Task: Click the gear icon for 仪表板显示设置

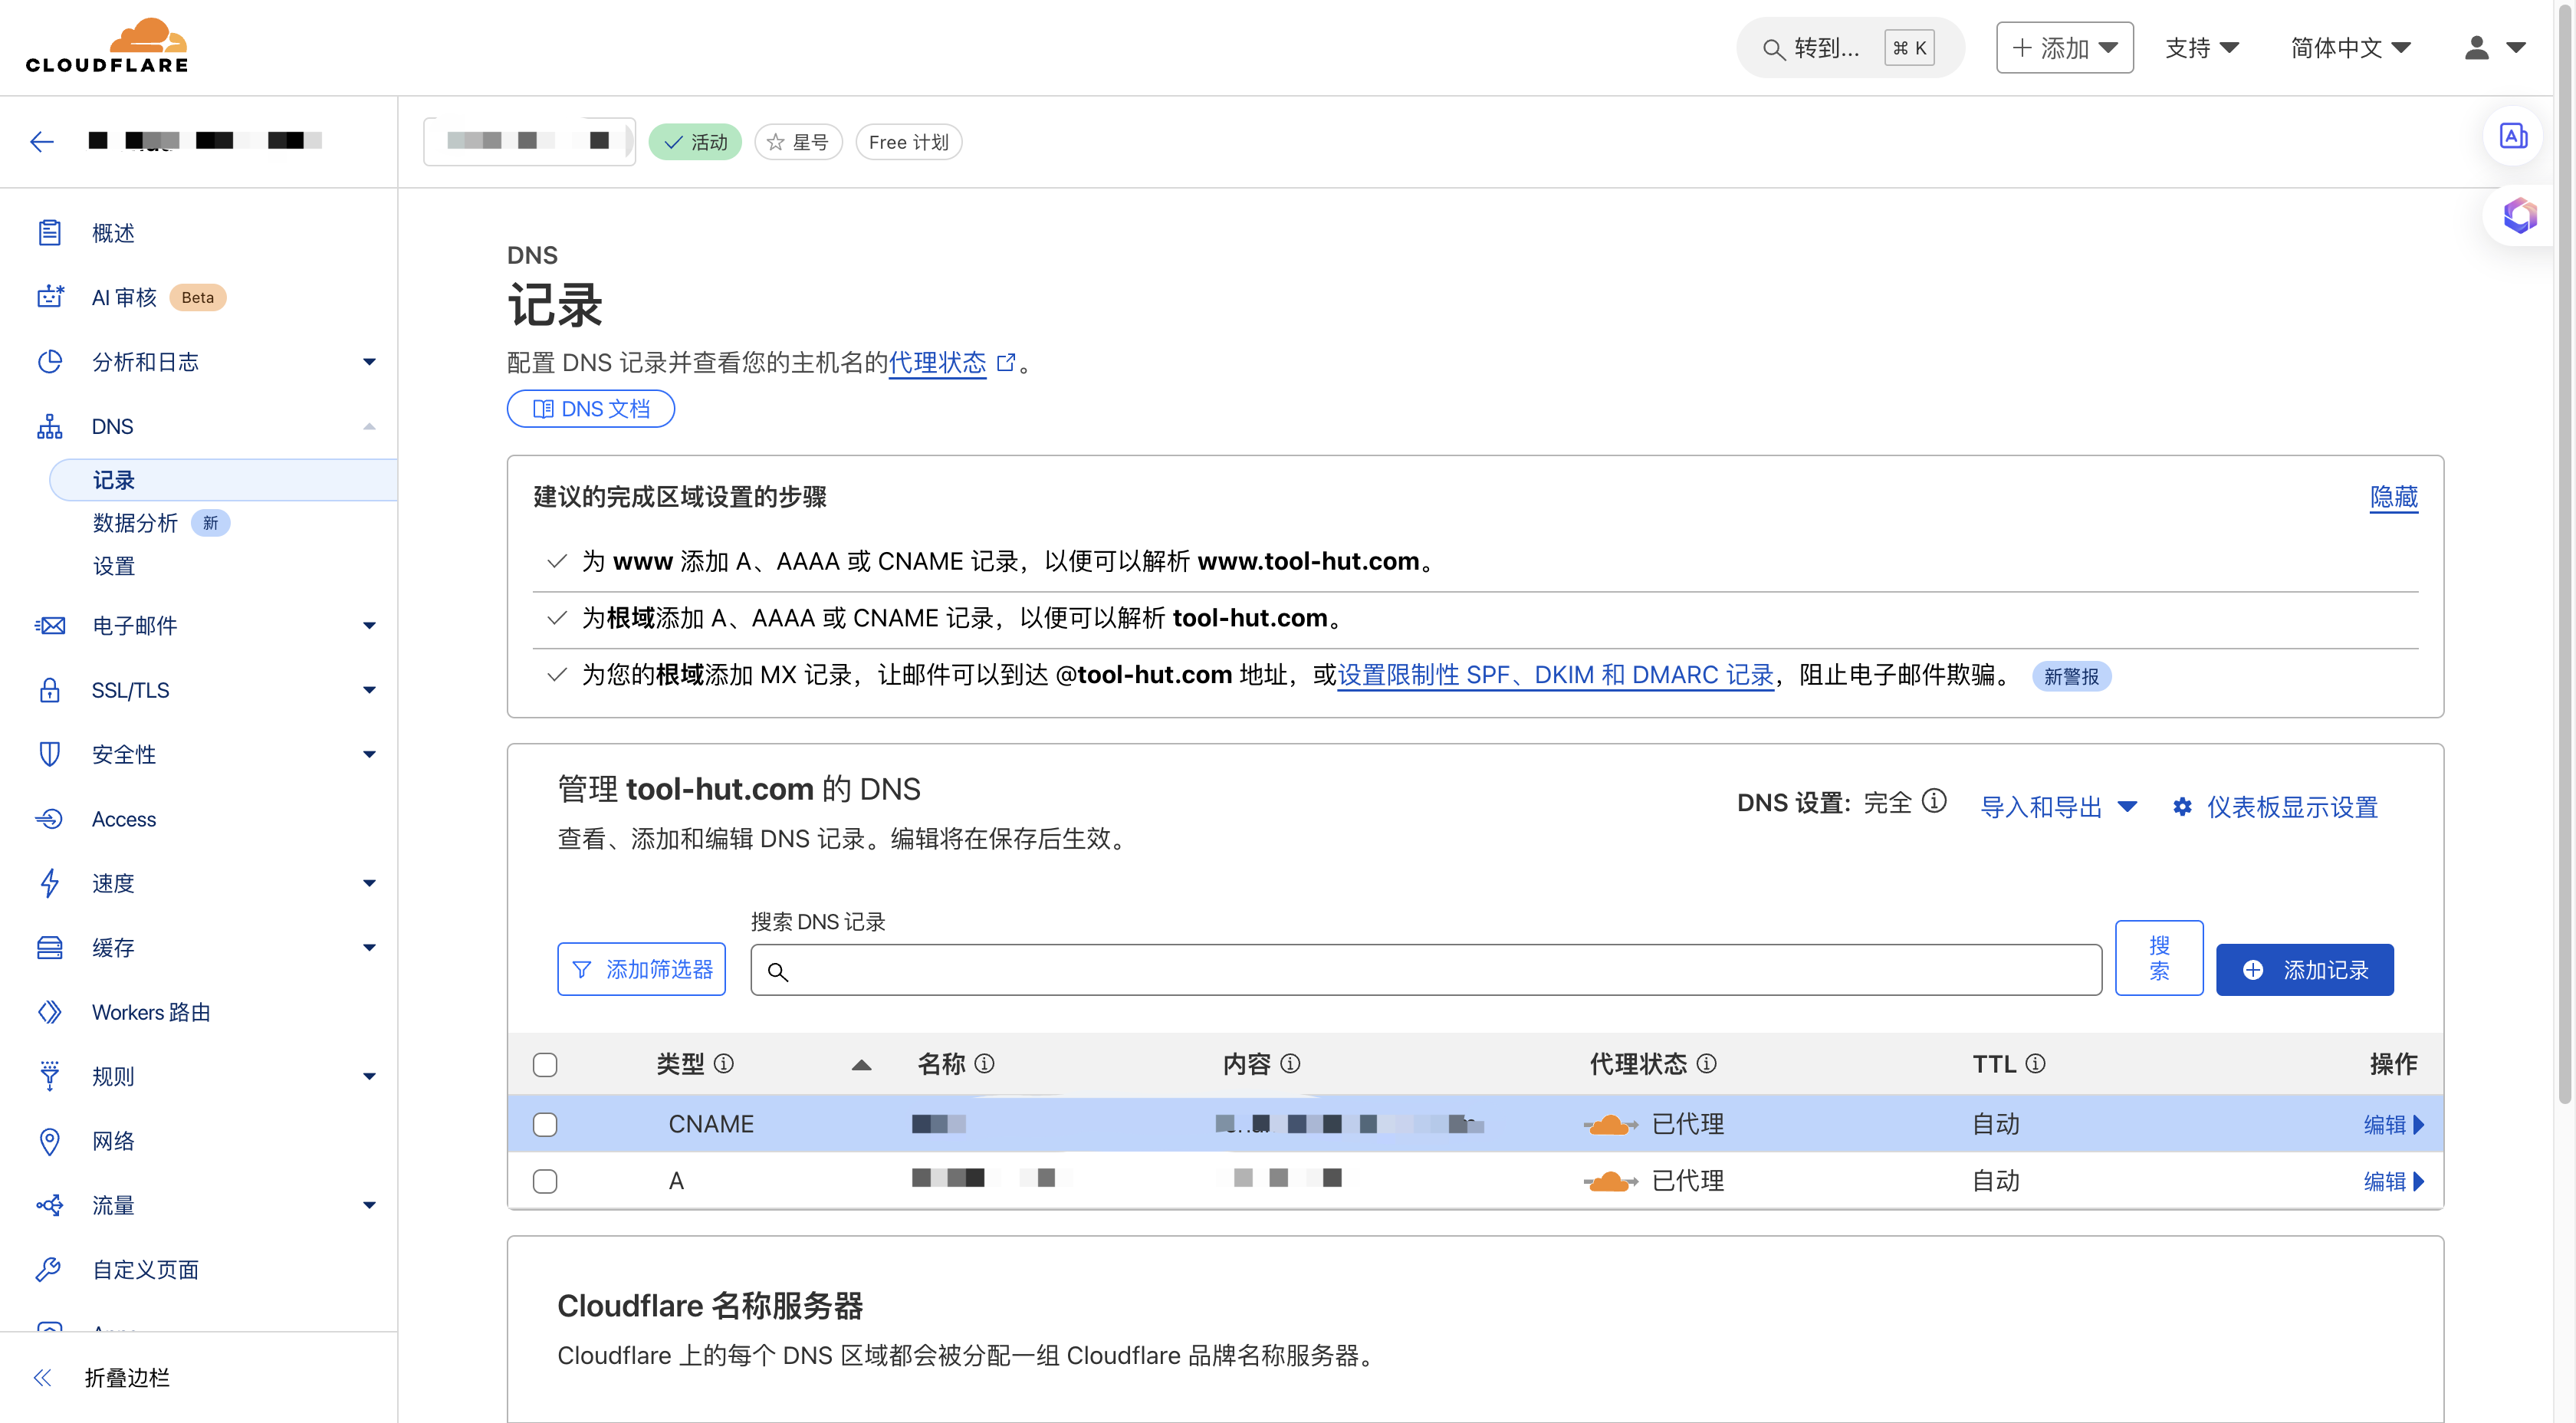Action: point(2182,806)
